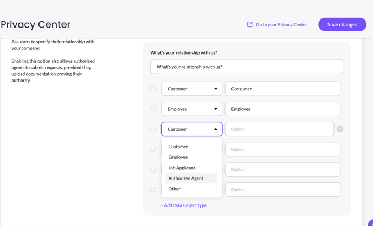
Task: Toggle the checkbox on the last Option row
Action: click(153, 189)
